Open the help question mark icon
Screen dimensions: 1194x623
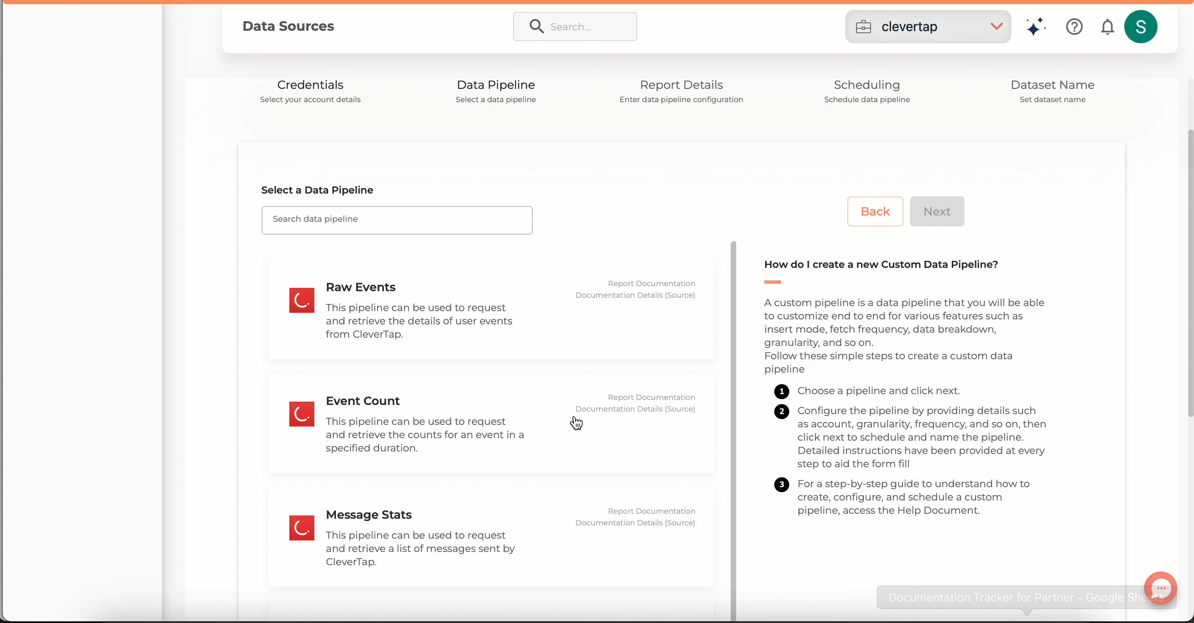tap(1074, 27)
